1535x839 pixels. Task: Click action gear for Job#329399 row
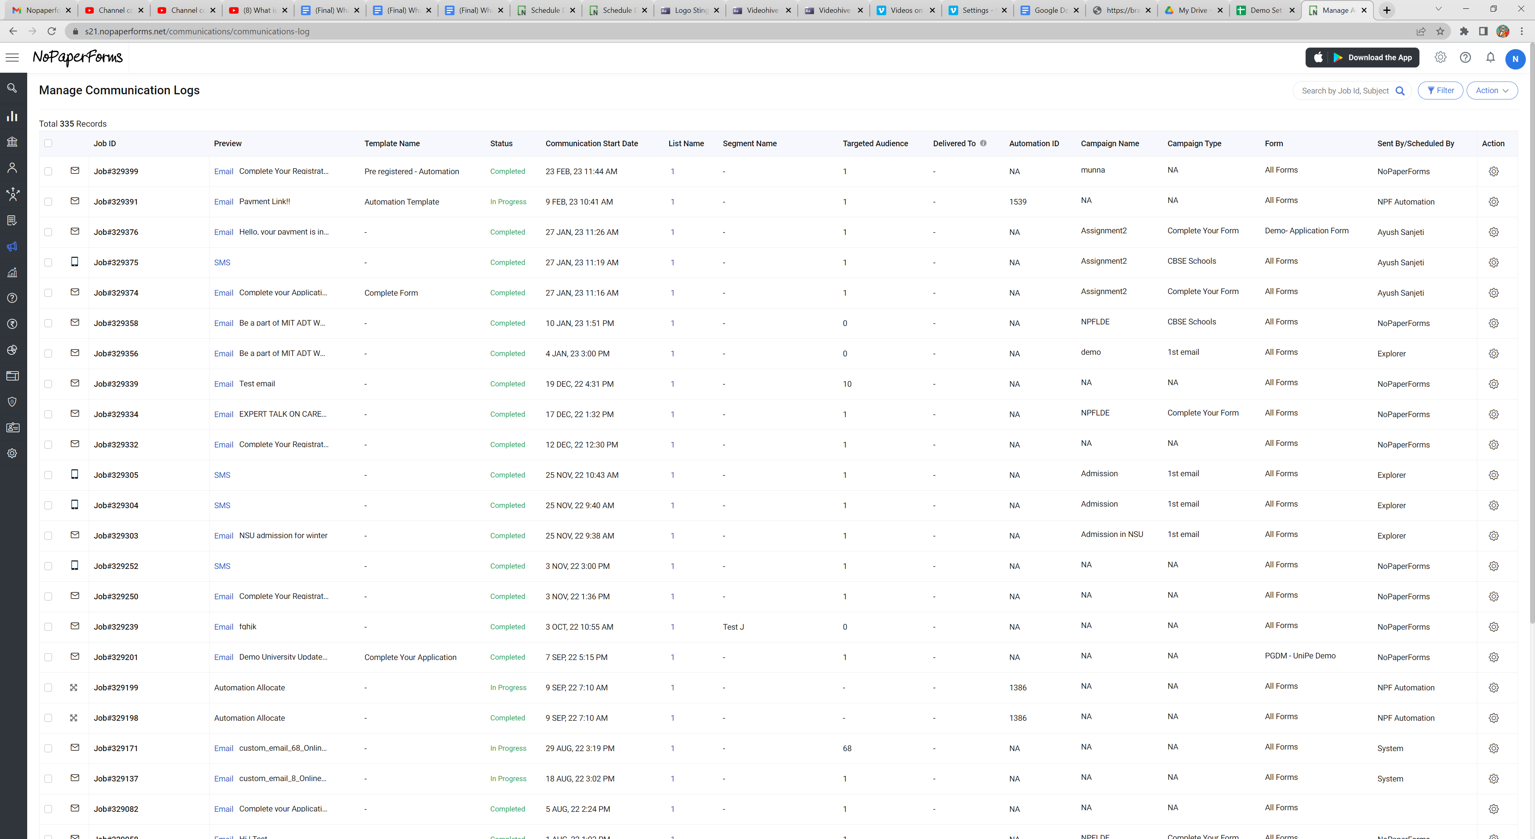pos(1493,171)
